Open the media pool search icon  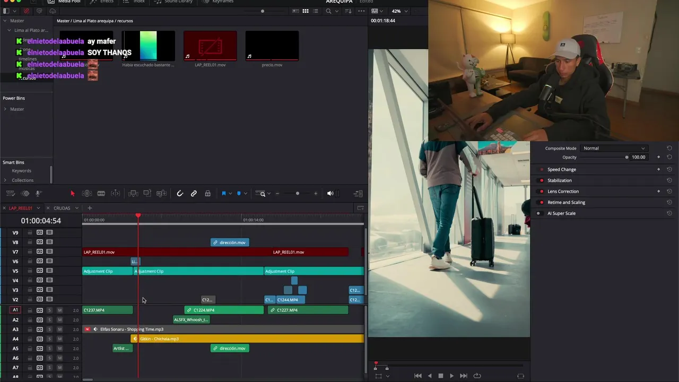point(329,11)
